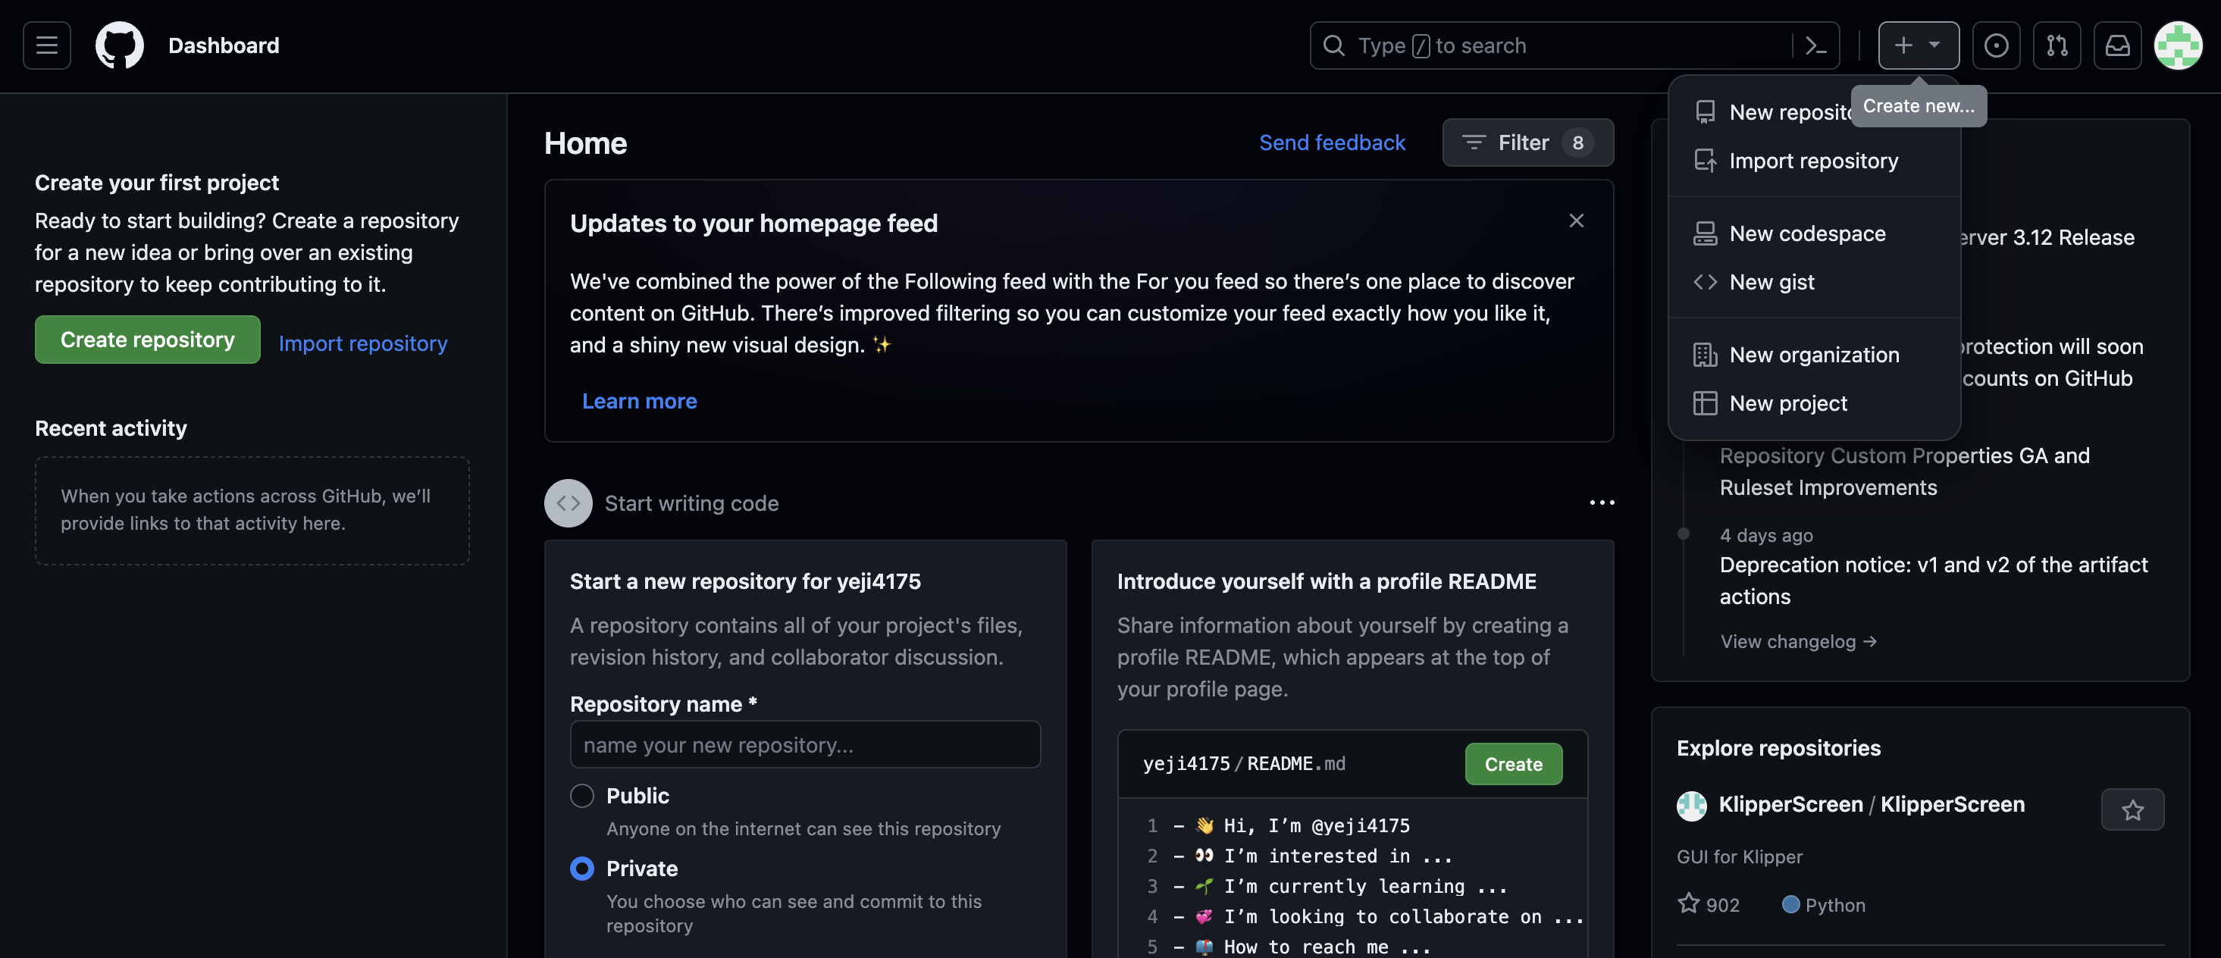Star the KlipperScreen repository
This screenshot has width=2221, height=958.
coord(2132,809)
